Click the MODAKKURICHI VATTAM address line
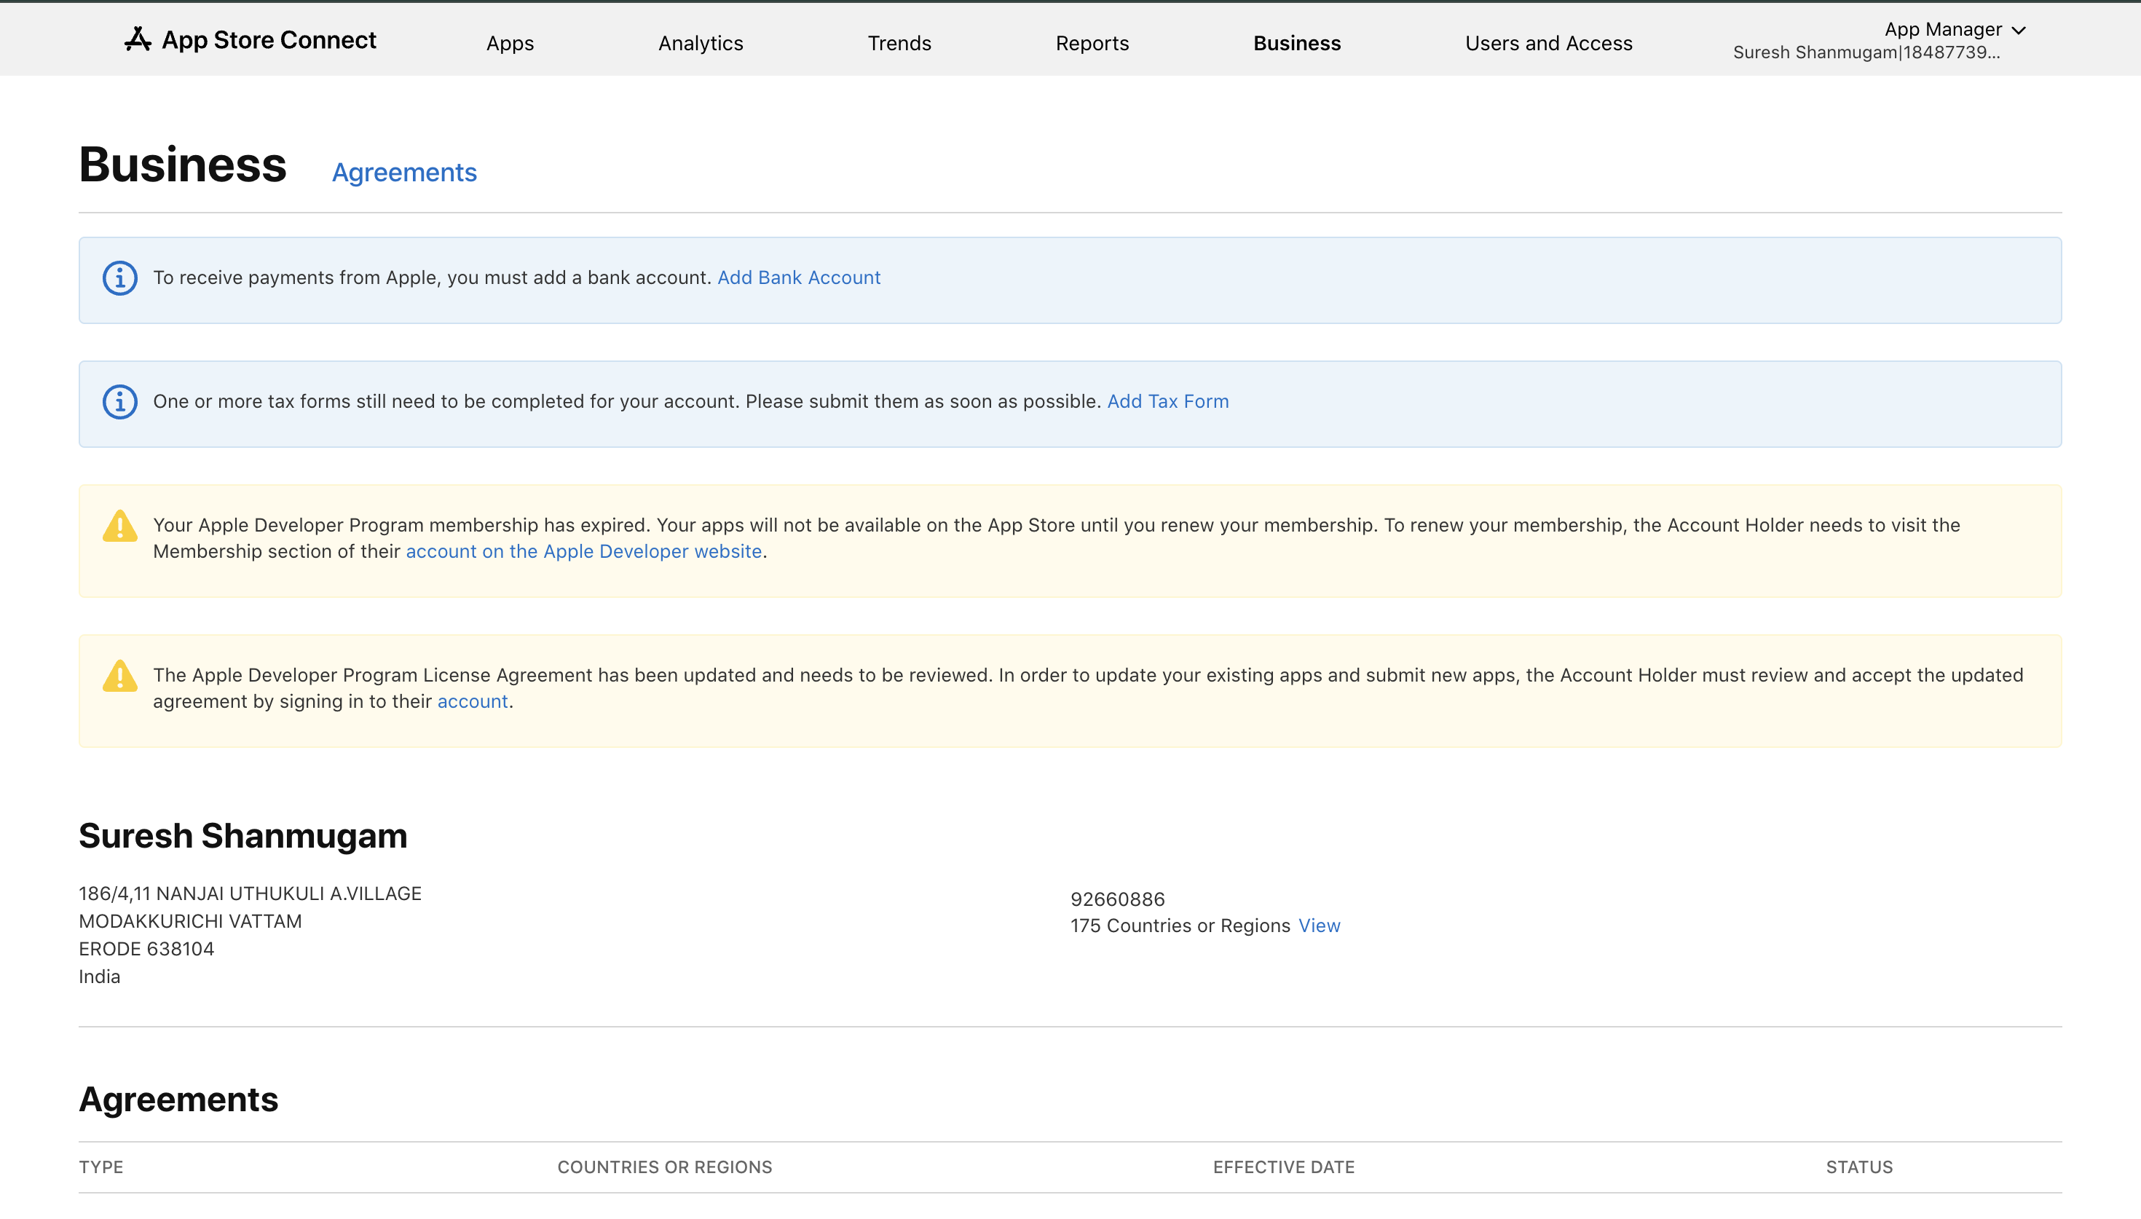Image resolution: width=2141 pixels, height=1219 pixels. (190, 921)
